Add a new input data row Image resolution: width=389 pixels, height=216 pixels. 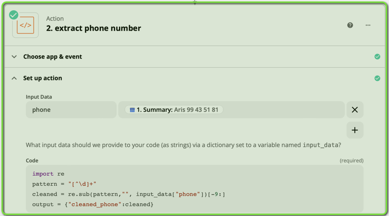[354, 130]
